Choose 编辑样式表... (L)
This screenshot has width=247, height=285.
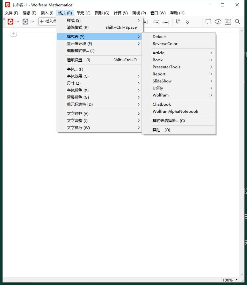tap(99, 51)
